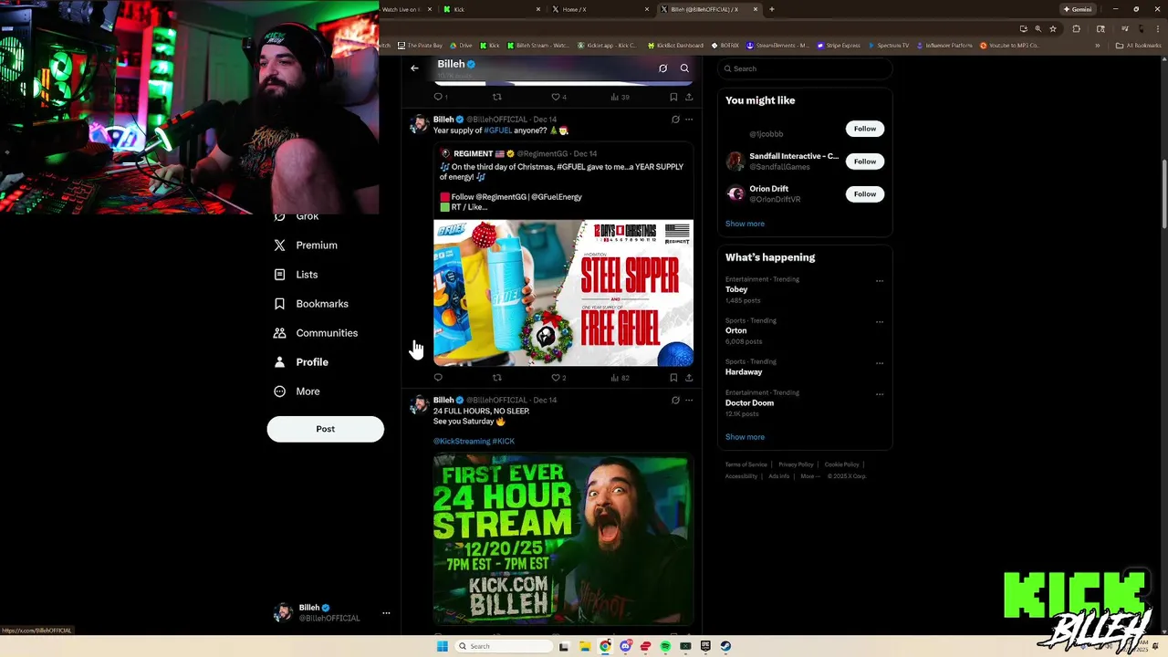Bookmark the GFUEL year supply post
The image size is (1168, 657).
click(673, 378)
